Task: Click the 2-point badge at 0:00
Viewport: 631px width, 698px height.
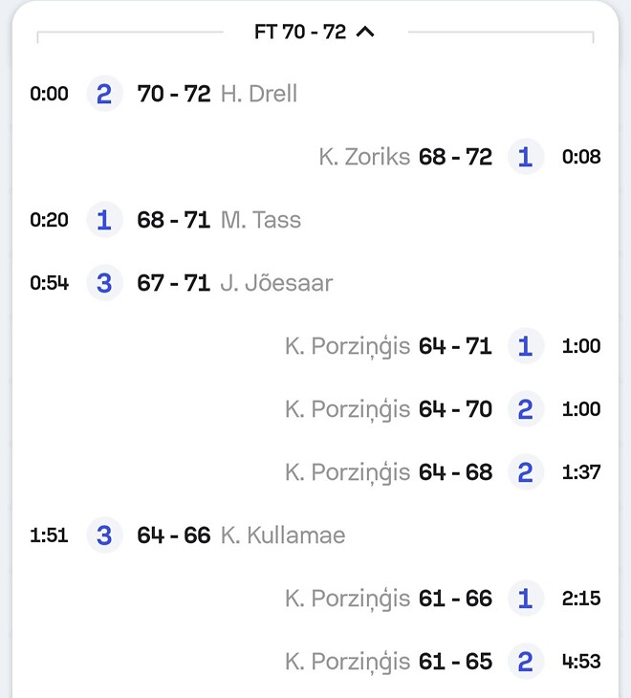Action: [104, 94]
